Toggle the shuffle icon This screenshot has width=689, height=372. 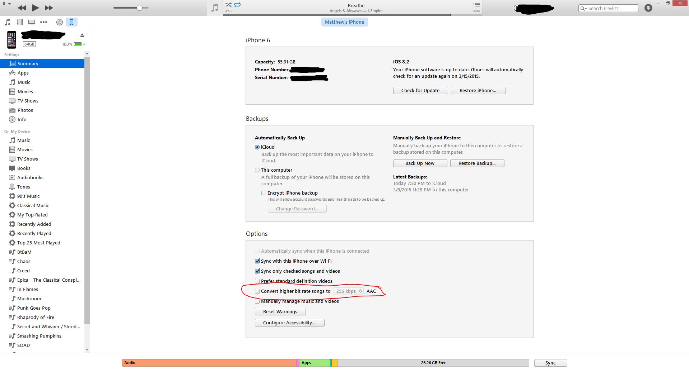pos(228,5)
